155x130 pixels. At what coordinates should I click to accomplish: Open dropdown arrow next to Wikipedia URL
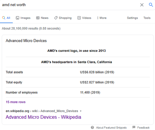tap(81, 111)
